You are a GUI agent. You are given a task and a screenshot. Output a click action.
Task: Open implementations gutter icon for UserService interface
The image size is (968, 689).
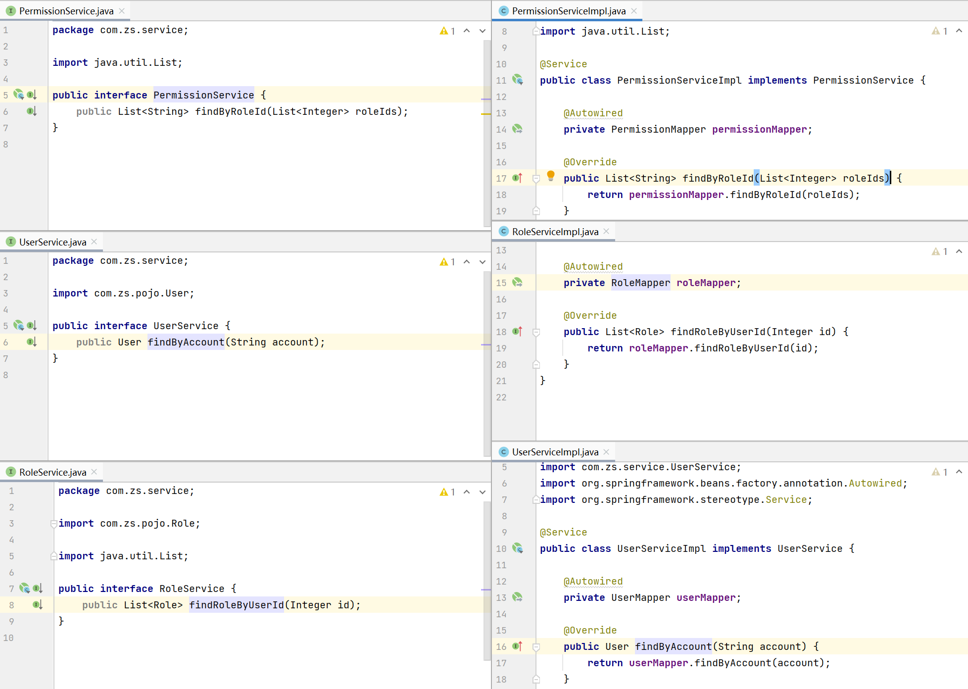(x=32, y=325)
